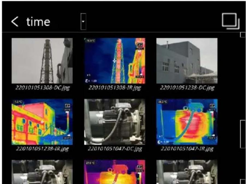This screenshot has height=184, width=246.
Task: Open bottom-row first grayscale motor thumbnail
Action: click(42, 172)
